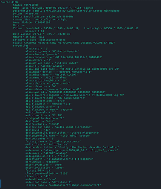Click the 'State: SUSPENDED' line
Image resolution: width=161 pixels, height=189 pixels.
(x=25, y=5)
